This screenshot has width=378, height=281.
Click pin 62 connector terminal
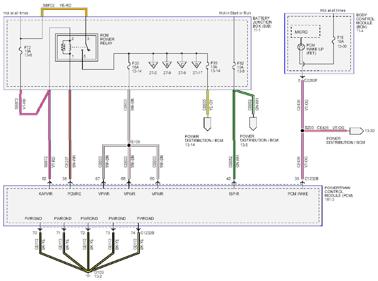(50, 182)
